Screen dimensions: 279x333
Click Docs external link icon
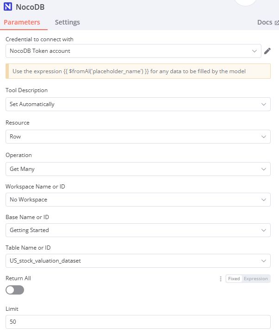[277, 23]
